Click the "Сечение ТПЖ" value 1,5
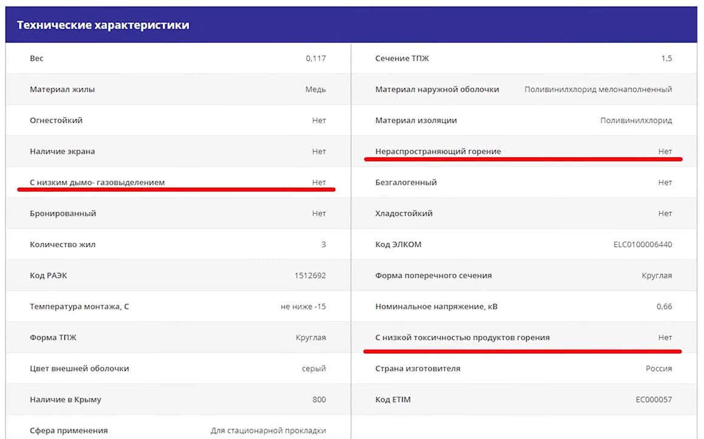Screen dimensions: 704x439 coord(666,58)
